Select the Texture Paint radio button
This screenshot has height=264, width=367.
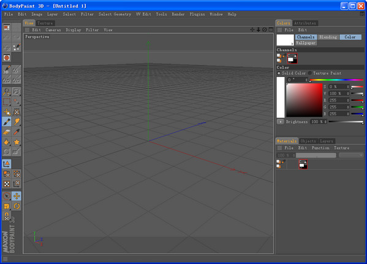tap(310, 73)
